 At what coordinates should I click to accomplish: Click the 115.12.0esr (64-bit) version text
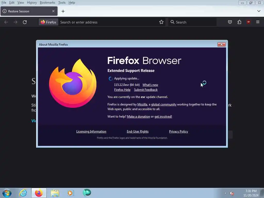[127, 85]
